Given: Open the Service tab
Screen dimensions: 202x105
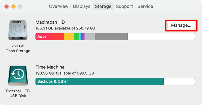Looking at the screenshot, I should [x=145, y=7].
